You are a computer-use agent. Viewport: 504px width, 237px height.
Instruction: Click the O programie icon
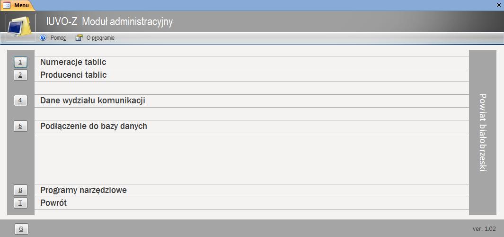click(x=80, y=38)
